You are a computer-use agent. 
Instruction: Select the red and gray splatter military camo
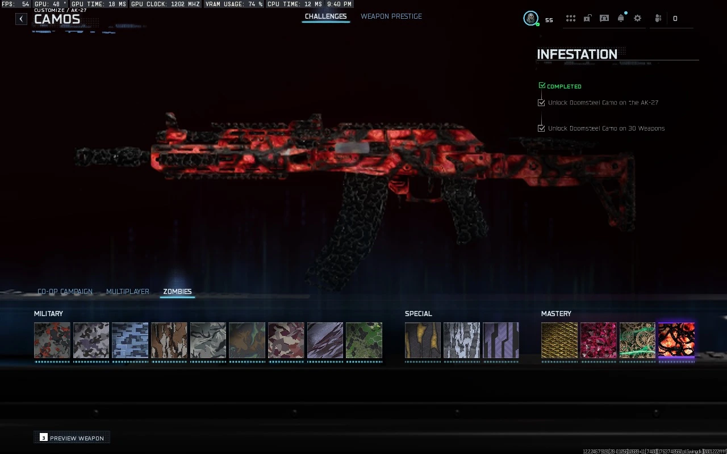tap(52, 340)
